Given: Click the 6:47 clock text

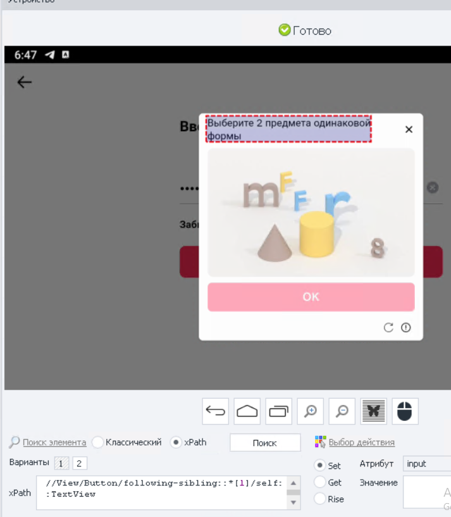Looking at the screenshot, I should coord(25,54).
